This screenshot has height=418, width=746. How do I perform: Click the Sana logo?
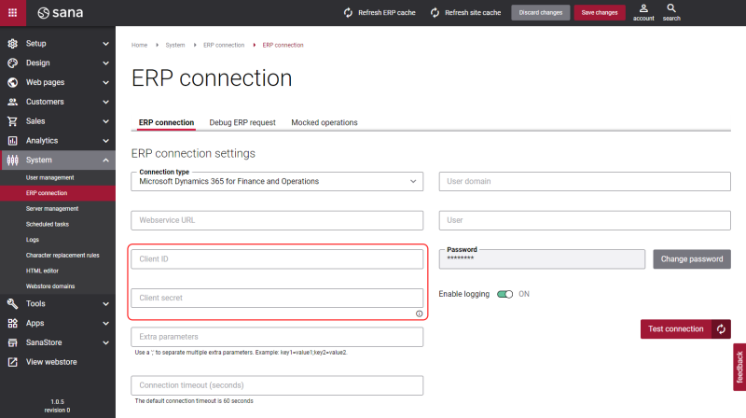pos(61,13)
